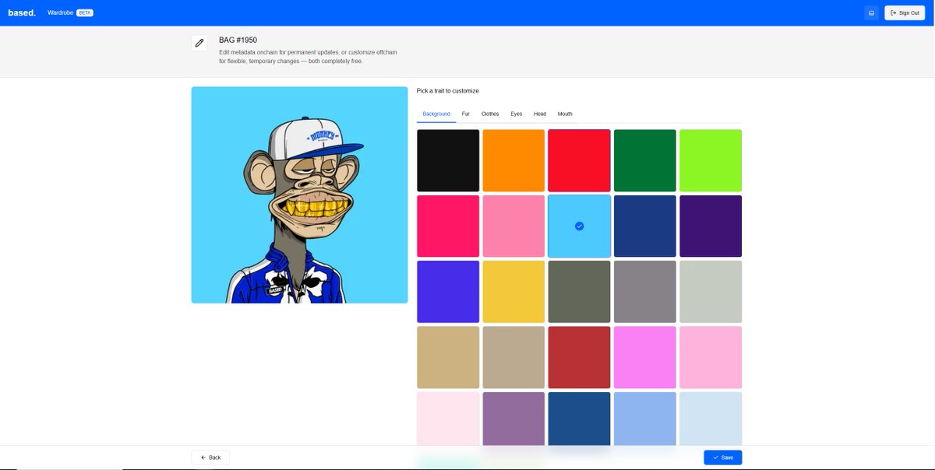Switch to the Background trait tab
935x470 pixels.
tap(436, 114)
